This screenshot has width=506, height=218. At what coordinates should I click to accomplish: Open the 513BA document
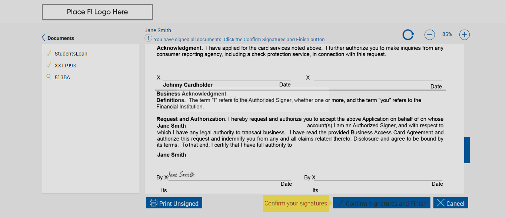62,77
